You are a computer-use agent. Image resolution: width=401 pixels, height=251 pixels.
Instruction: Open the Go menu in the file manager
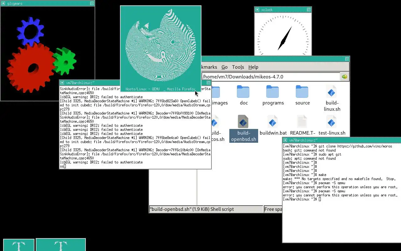(x=224, y=67)
